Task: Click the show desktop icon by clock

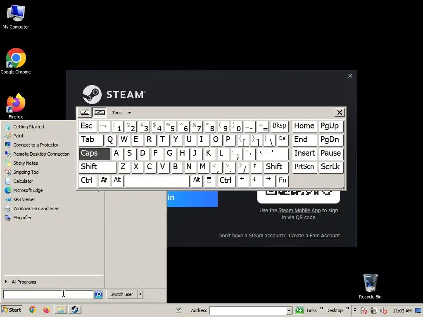Action: point(418,310)
